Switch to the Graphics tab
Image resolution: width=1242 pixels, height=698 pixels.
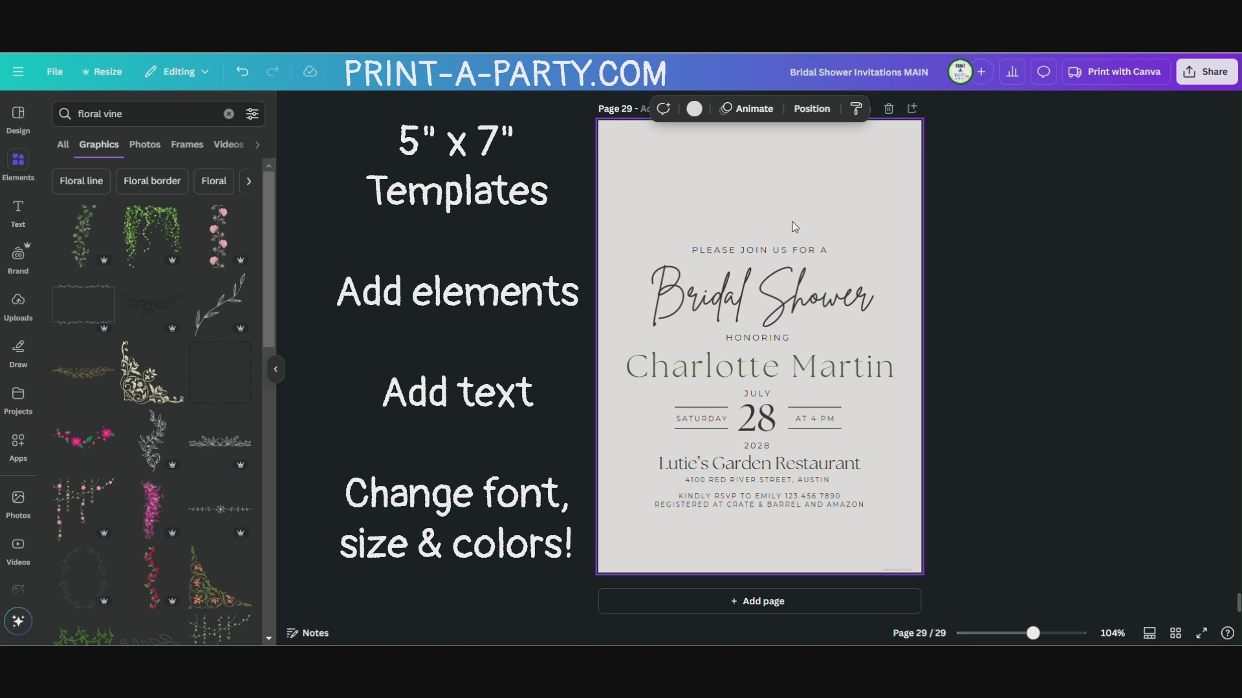click(x=99, y=145)
